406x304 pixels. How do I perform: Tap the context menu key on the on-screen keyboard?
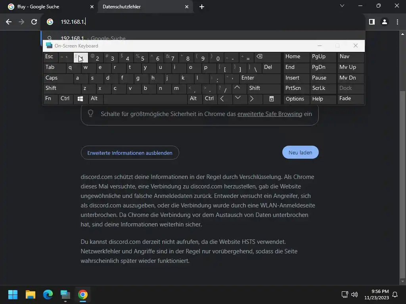[x=271, y=99]
